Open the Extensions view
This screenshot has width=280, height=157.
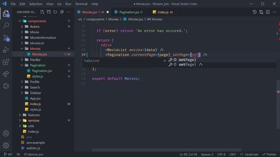[x=6, y=62]
